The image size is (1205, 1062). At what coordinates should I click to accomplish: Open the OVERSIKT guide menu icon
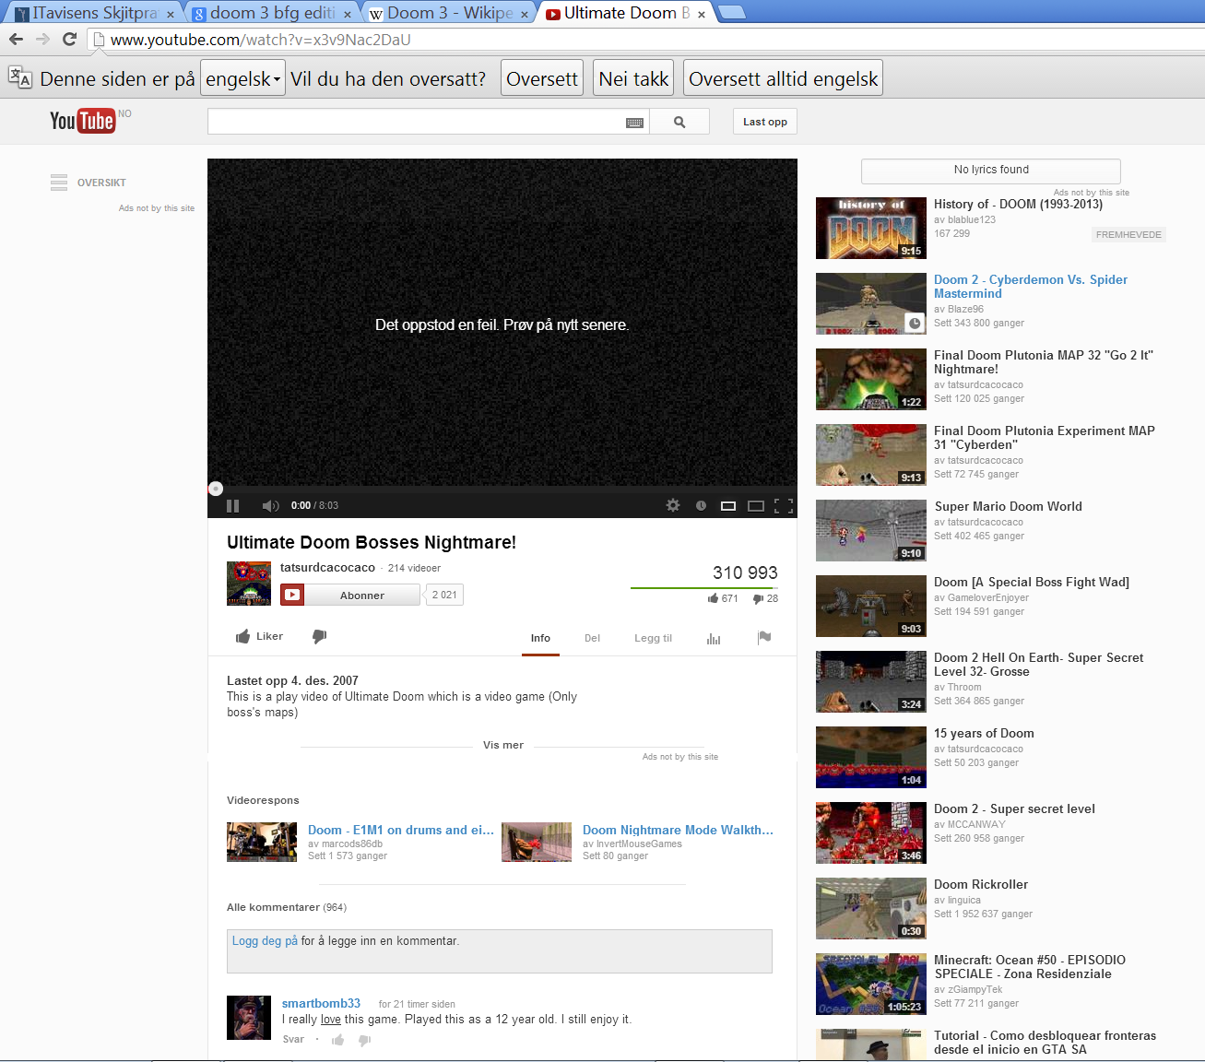click(59, 183)
